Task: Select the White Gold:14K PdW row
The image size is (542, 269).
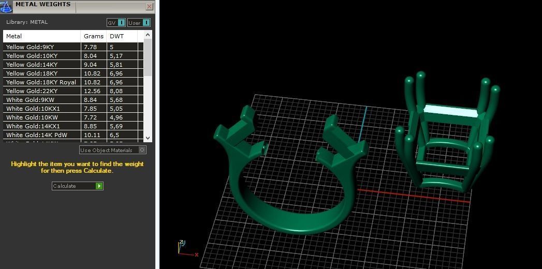Action: pos(74,135)
